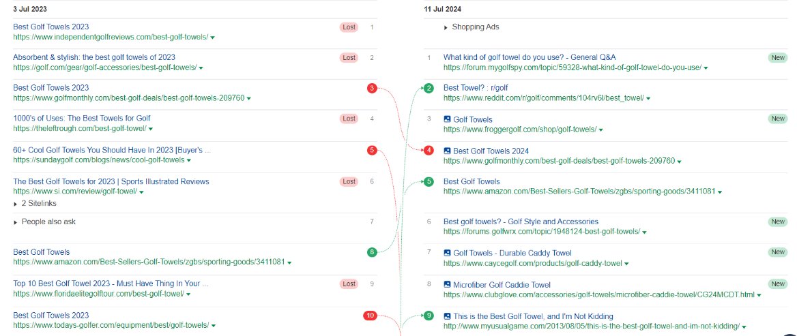
Task: Open 'The Best Golf Towels for 2023' SI link
Action: [111, 182]
